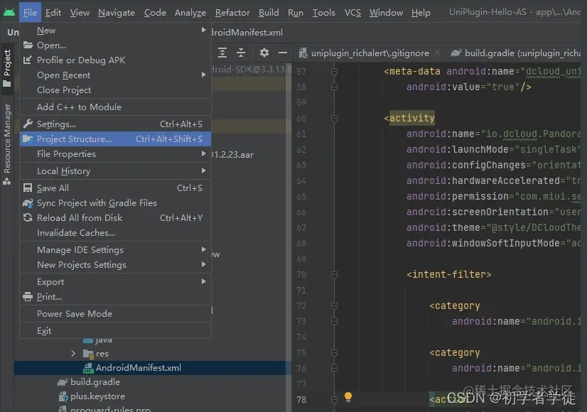Click the Project Structure folder icon

coord(28,139)
